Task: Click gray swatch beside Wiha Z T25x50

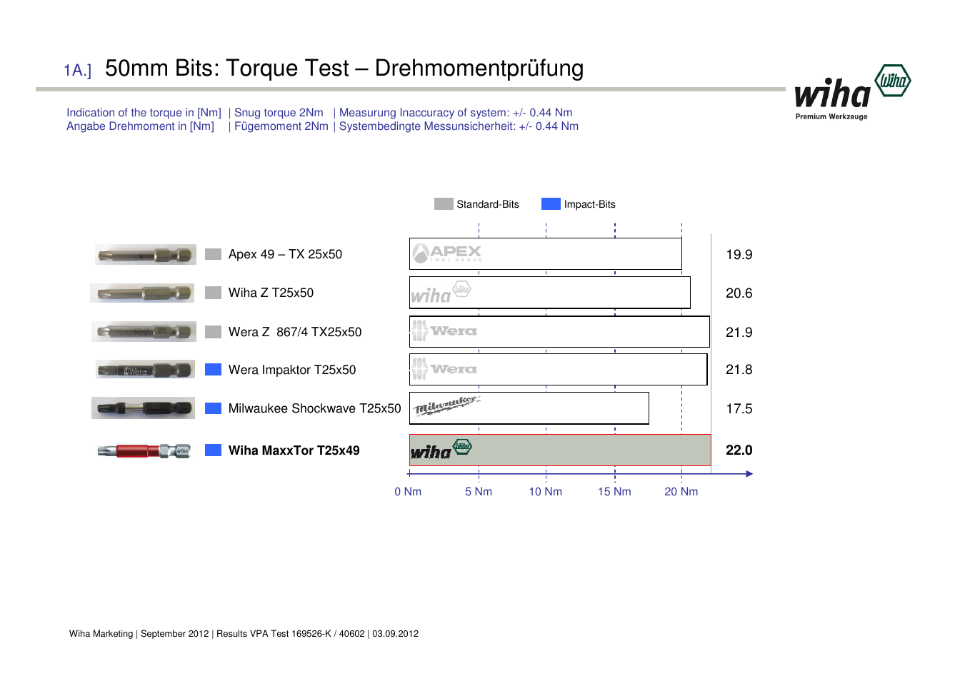Action: tap(213, 293)
